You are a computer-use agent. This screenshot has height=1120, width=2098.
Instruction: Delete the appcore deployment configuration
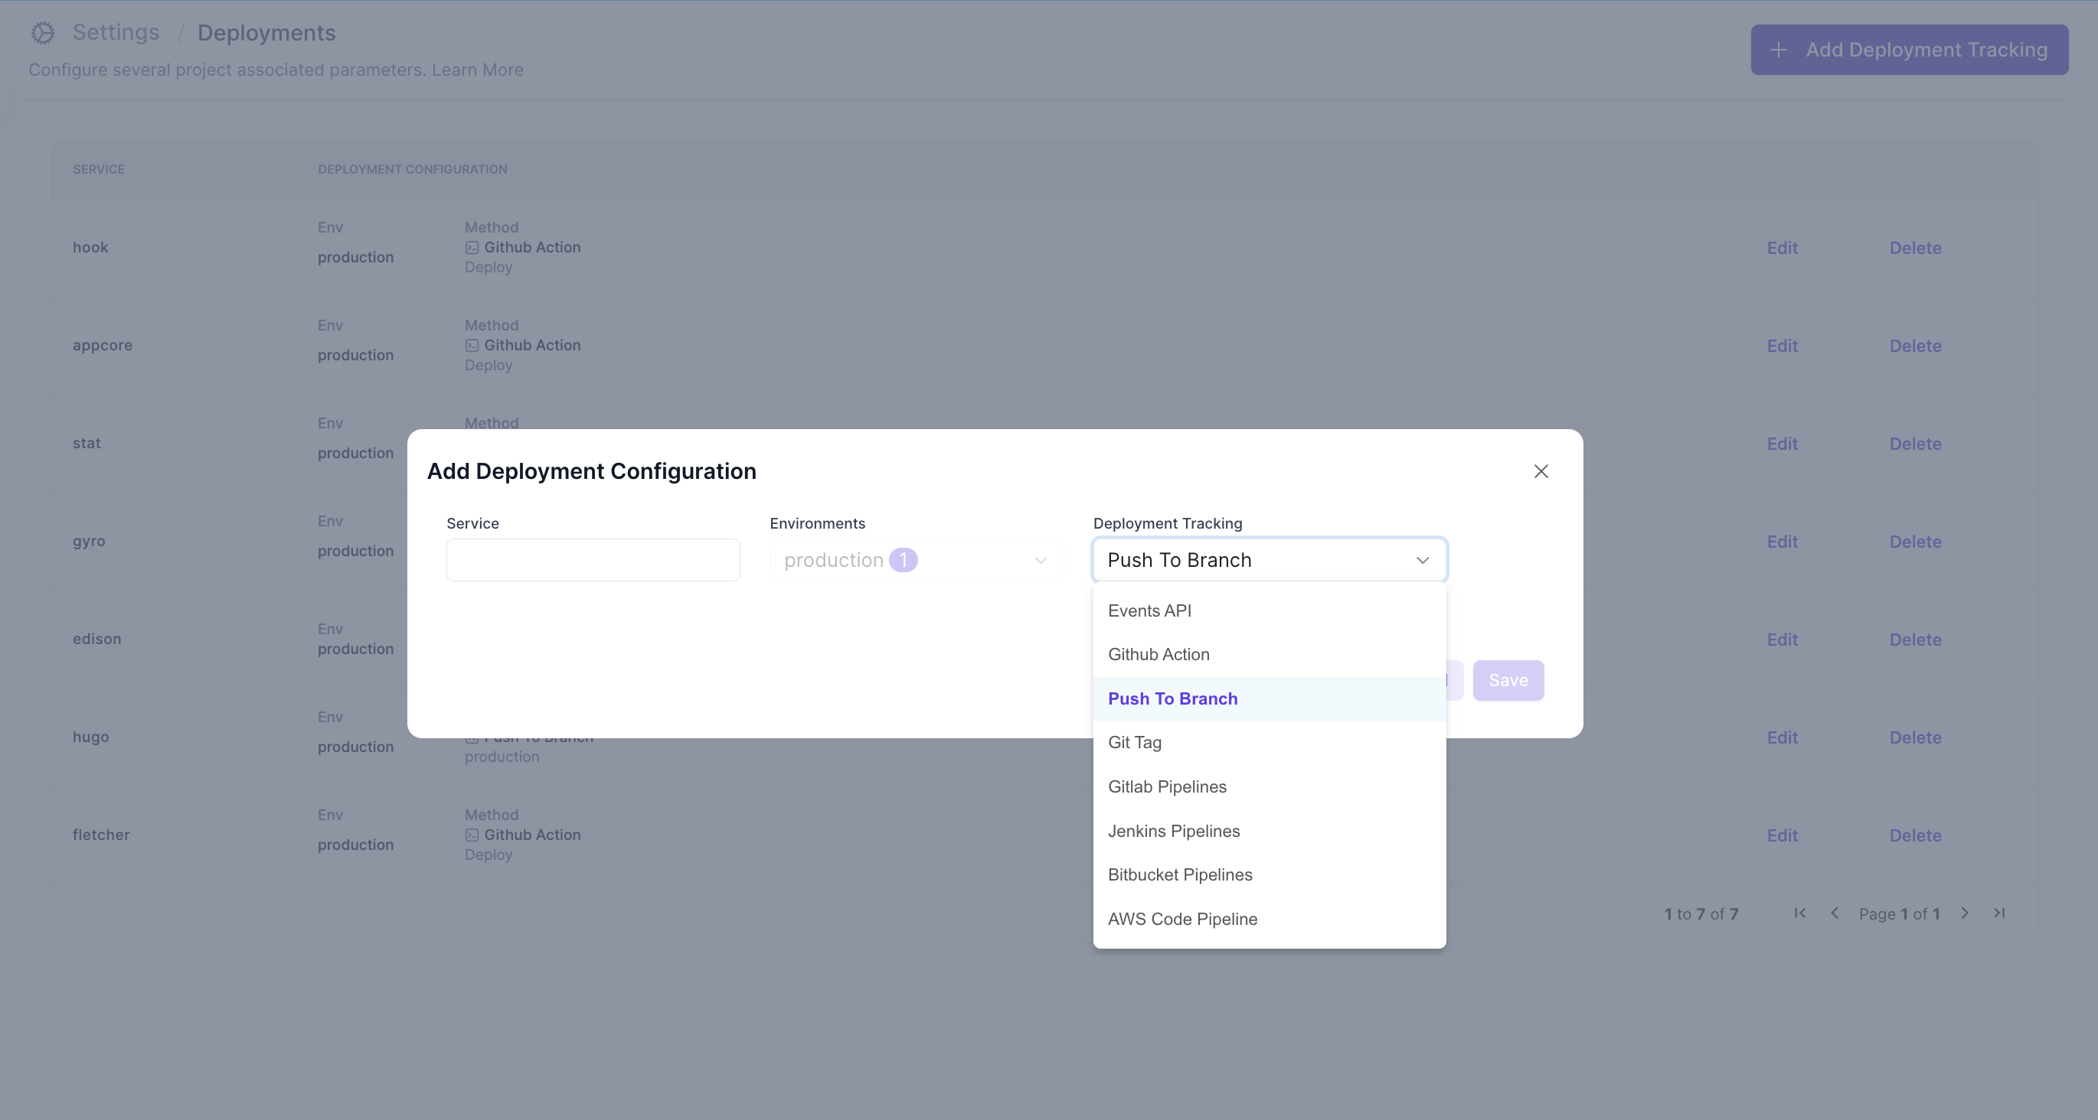pos(1915,346)
